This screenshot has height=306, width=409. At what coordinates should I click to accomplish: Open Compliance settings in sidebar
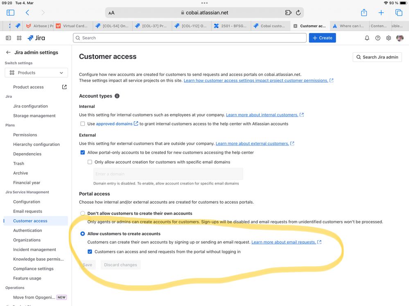click(34, 269)
